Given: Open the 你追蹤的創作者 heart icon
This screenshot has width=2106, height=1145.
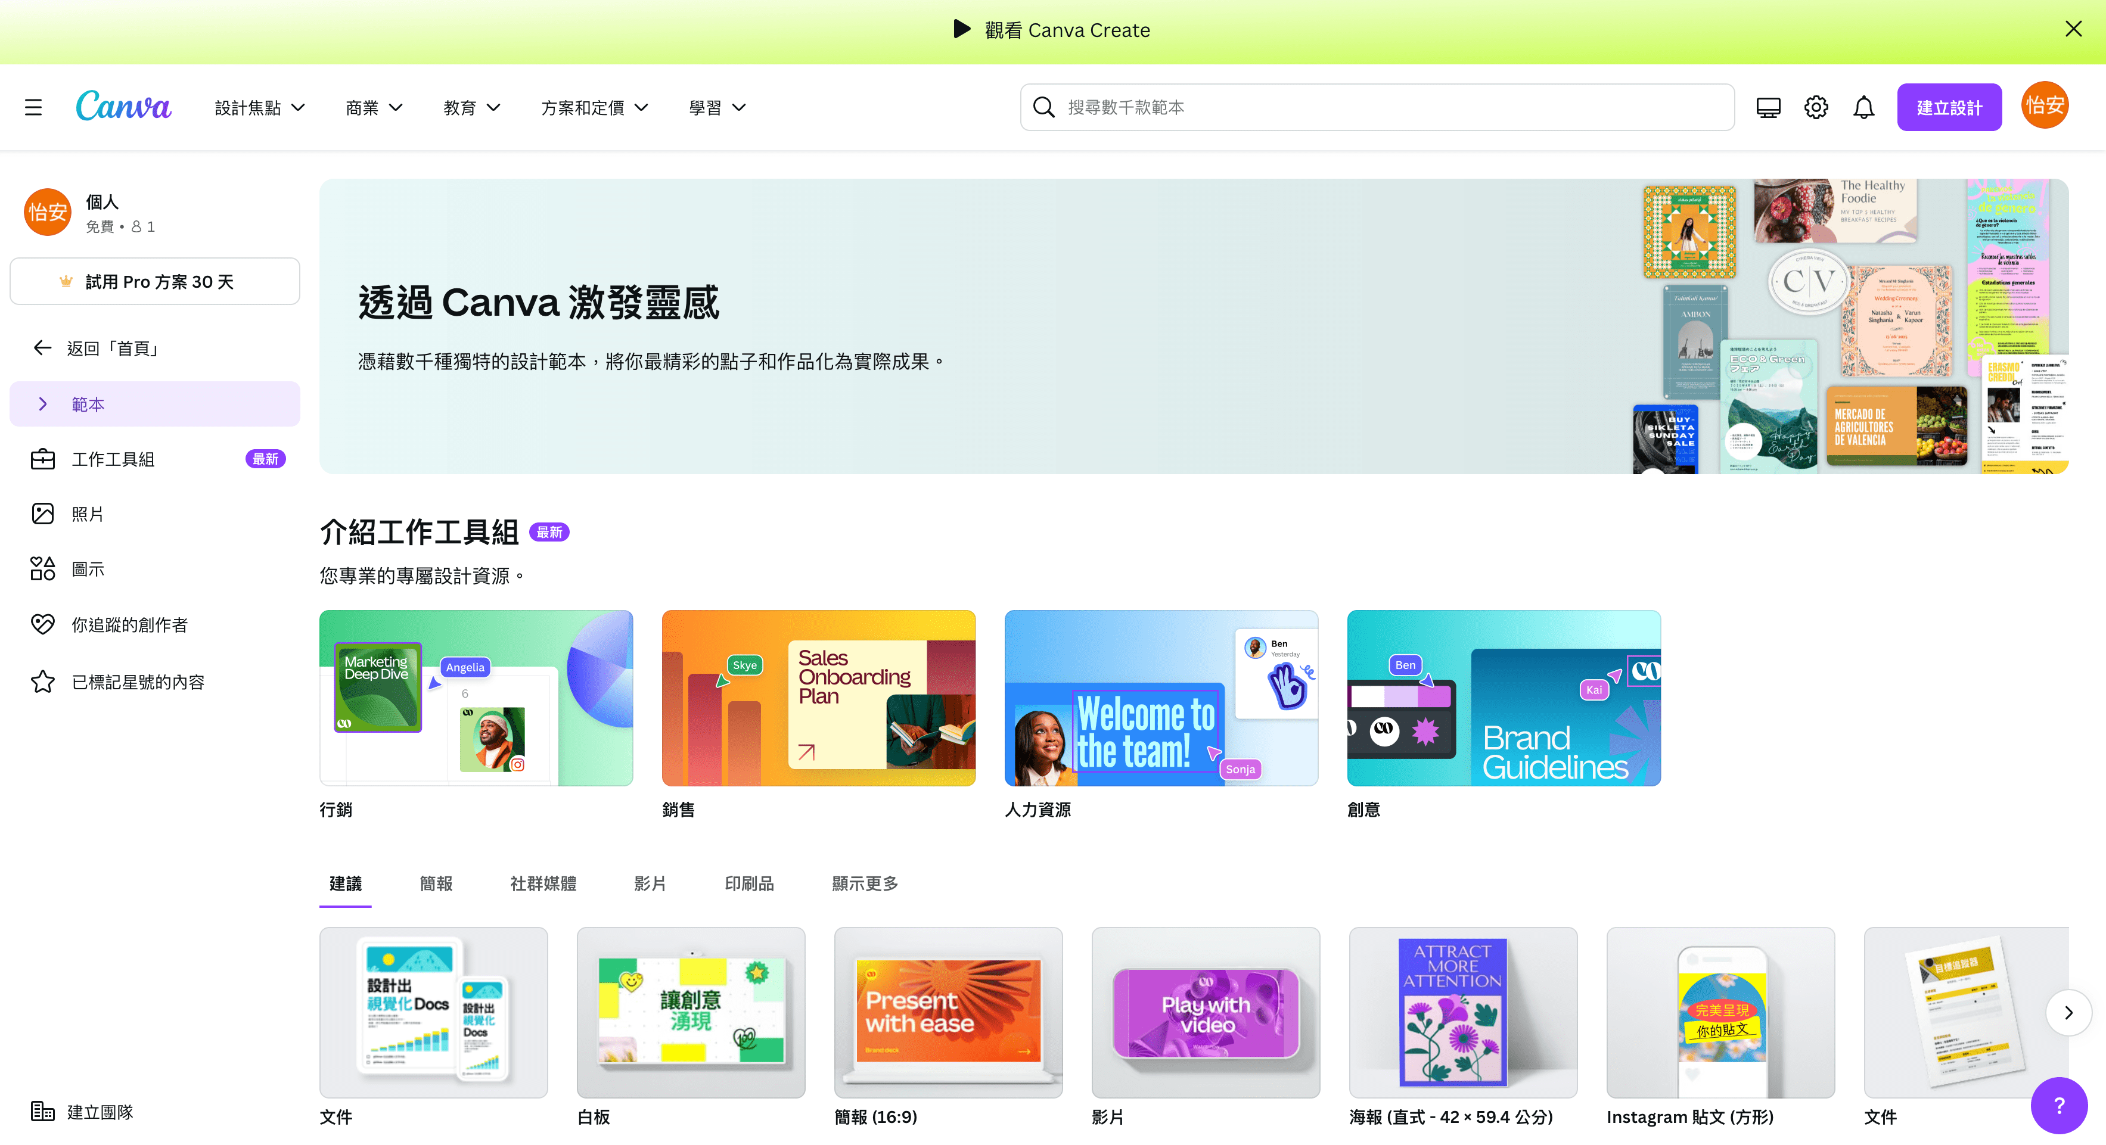Looking at the screenshot, I should tap(42, 624).
